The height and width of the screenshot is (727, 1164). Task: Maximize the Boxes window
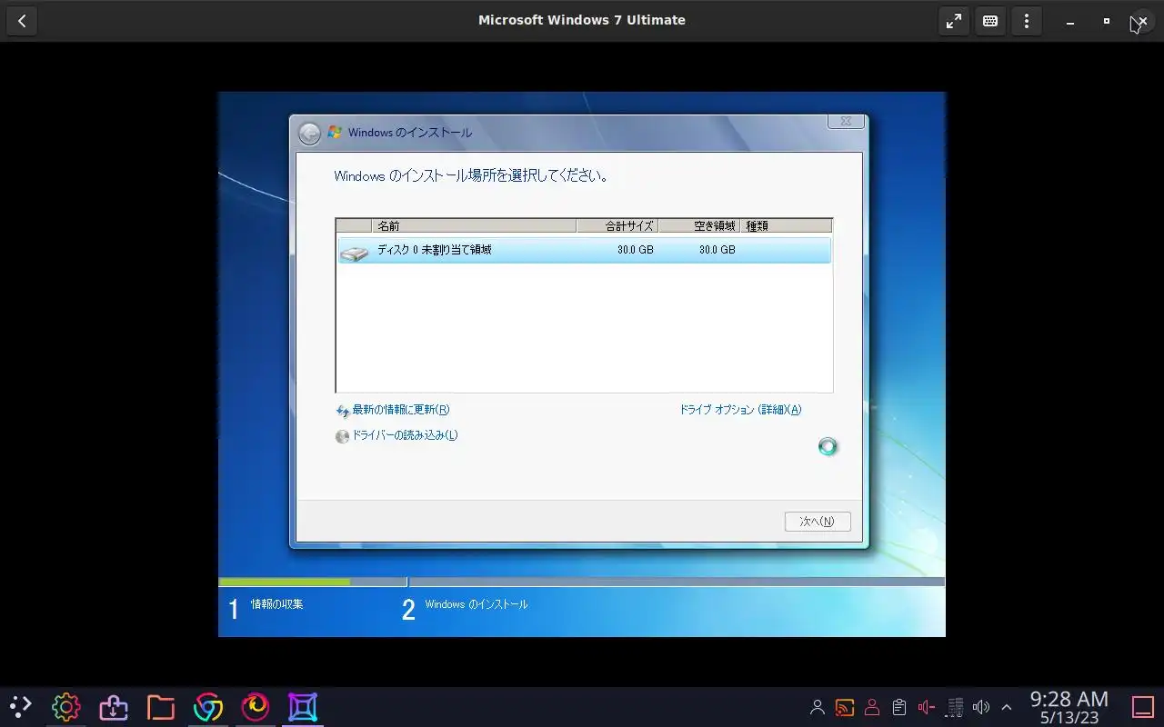tap(1107, 21)
